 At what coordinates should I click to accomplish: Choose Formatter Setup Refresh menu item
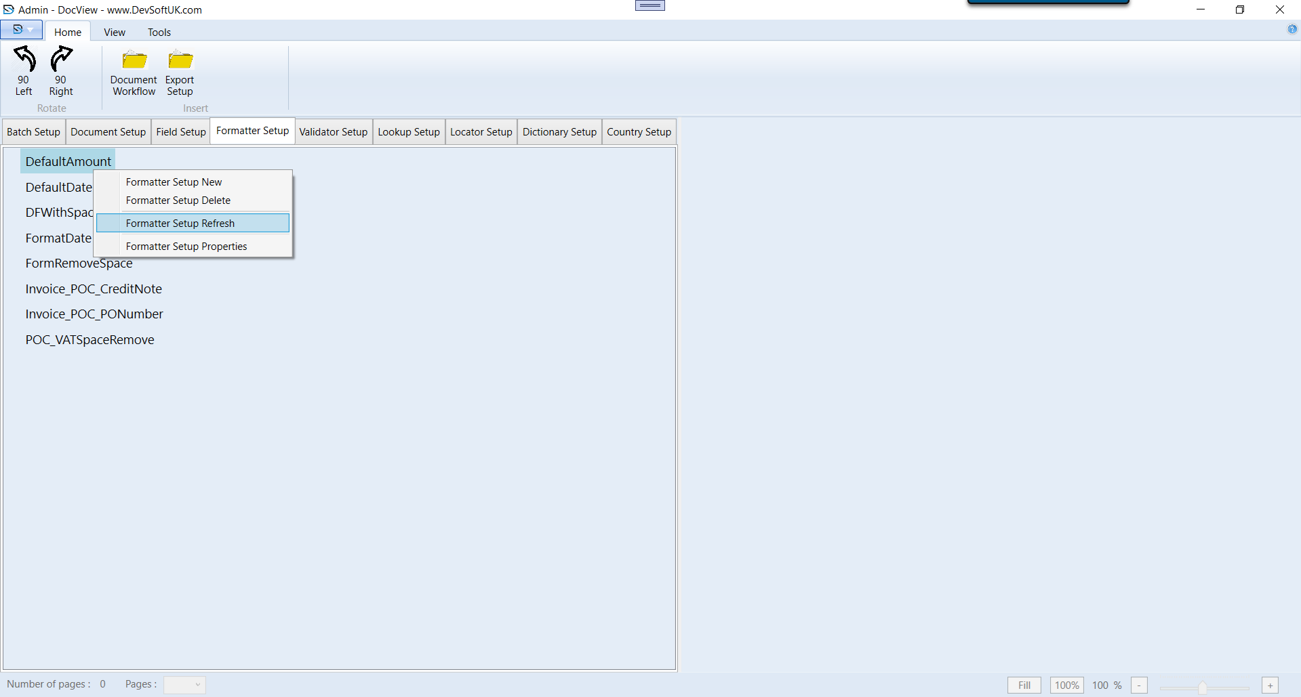[180, 224]
